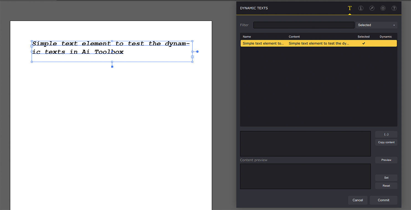Screen dimensions: 411x210
Task: Preview the dynamic text content
Action: click(x=386, y=160)
